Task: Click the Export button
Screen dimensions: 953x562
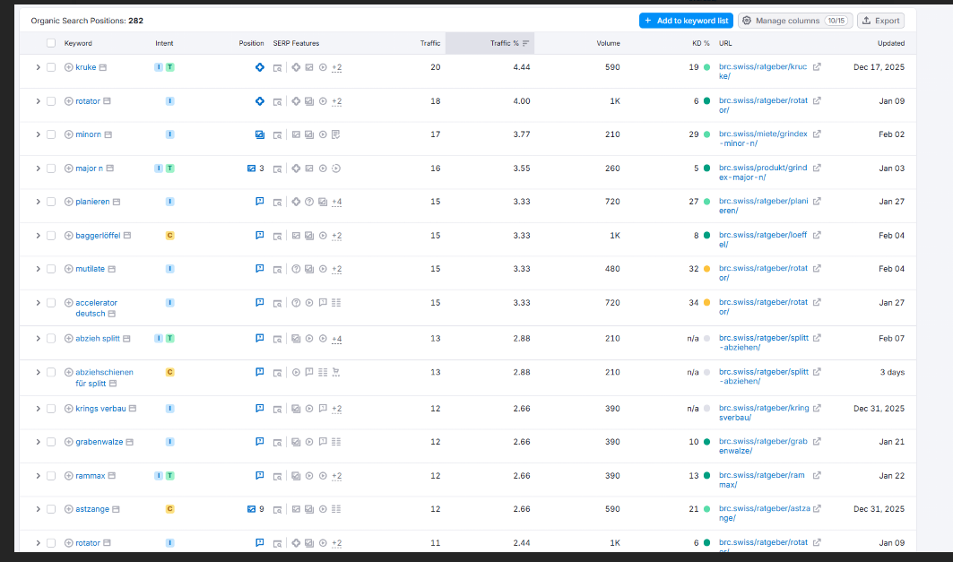Action: (880, 21)
